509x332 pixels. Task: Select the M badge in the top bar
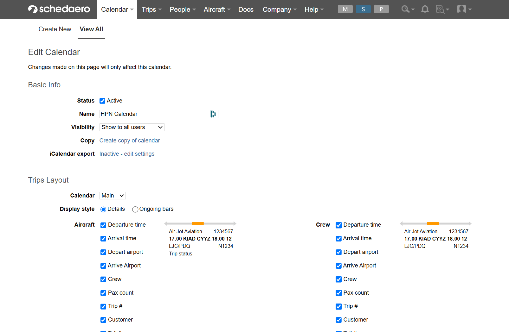345,9
